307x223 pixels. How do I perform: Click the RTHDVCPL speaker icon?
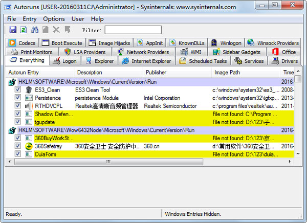click(x=29, y=106)
